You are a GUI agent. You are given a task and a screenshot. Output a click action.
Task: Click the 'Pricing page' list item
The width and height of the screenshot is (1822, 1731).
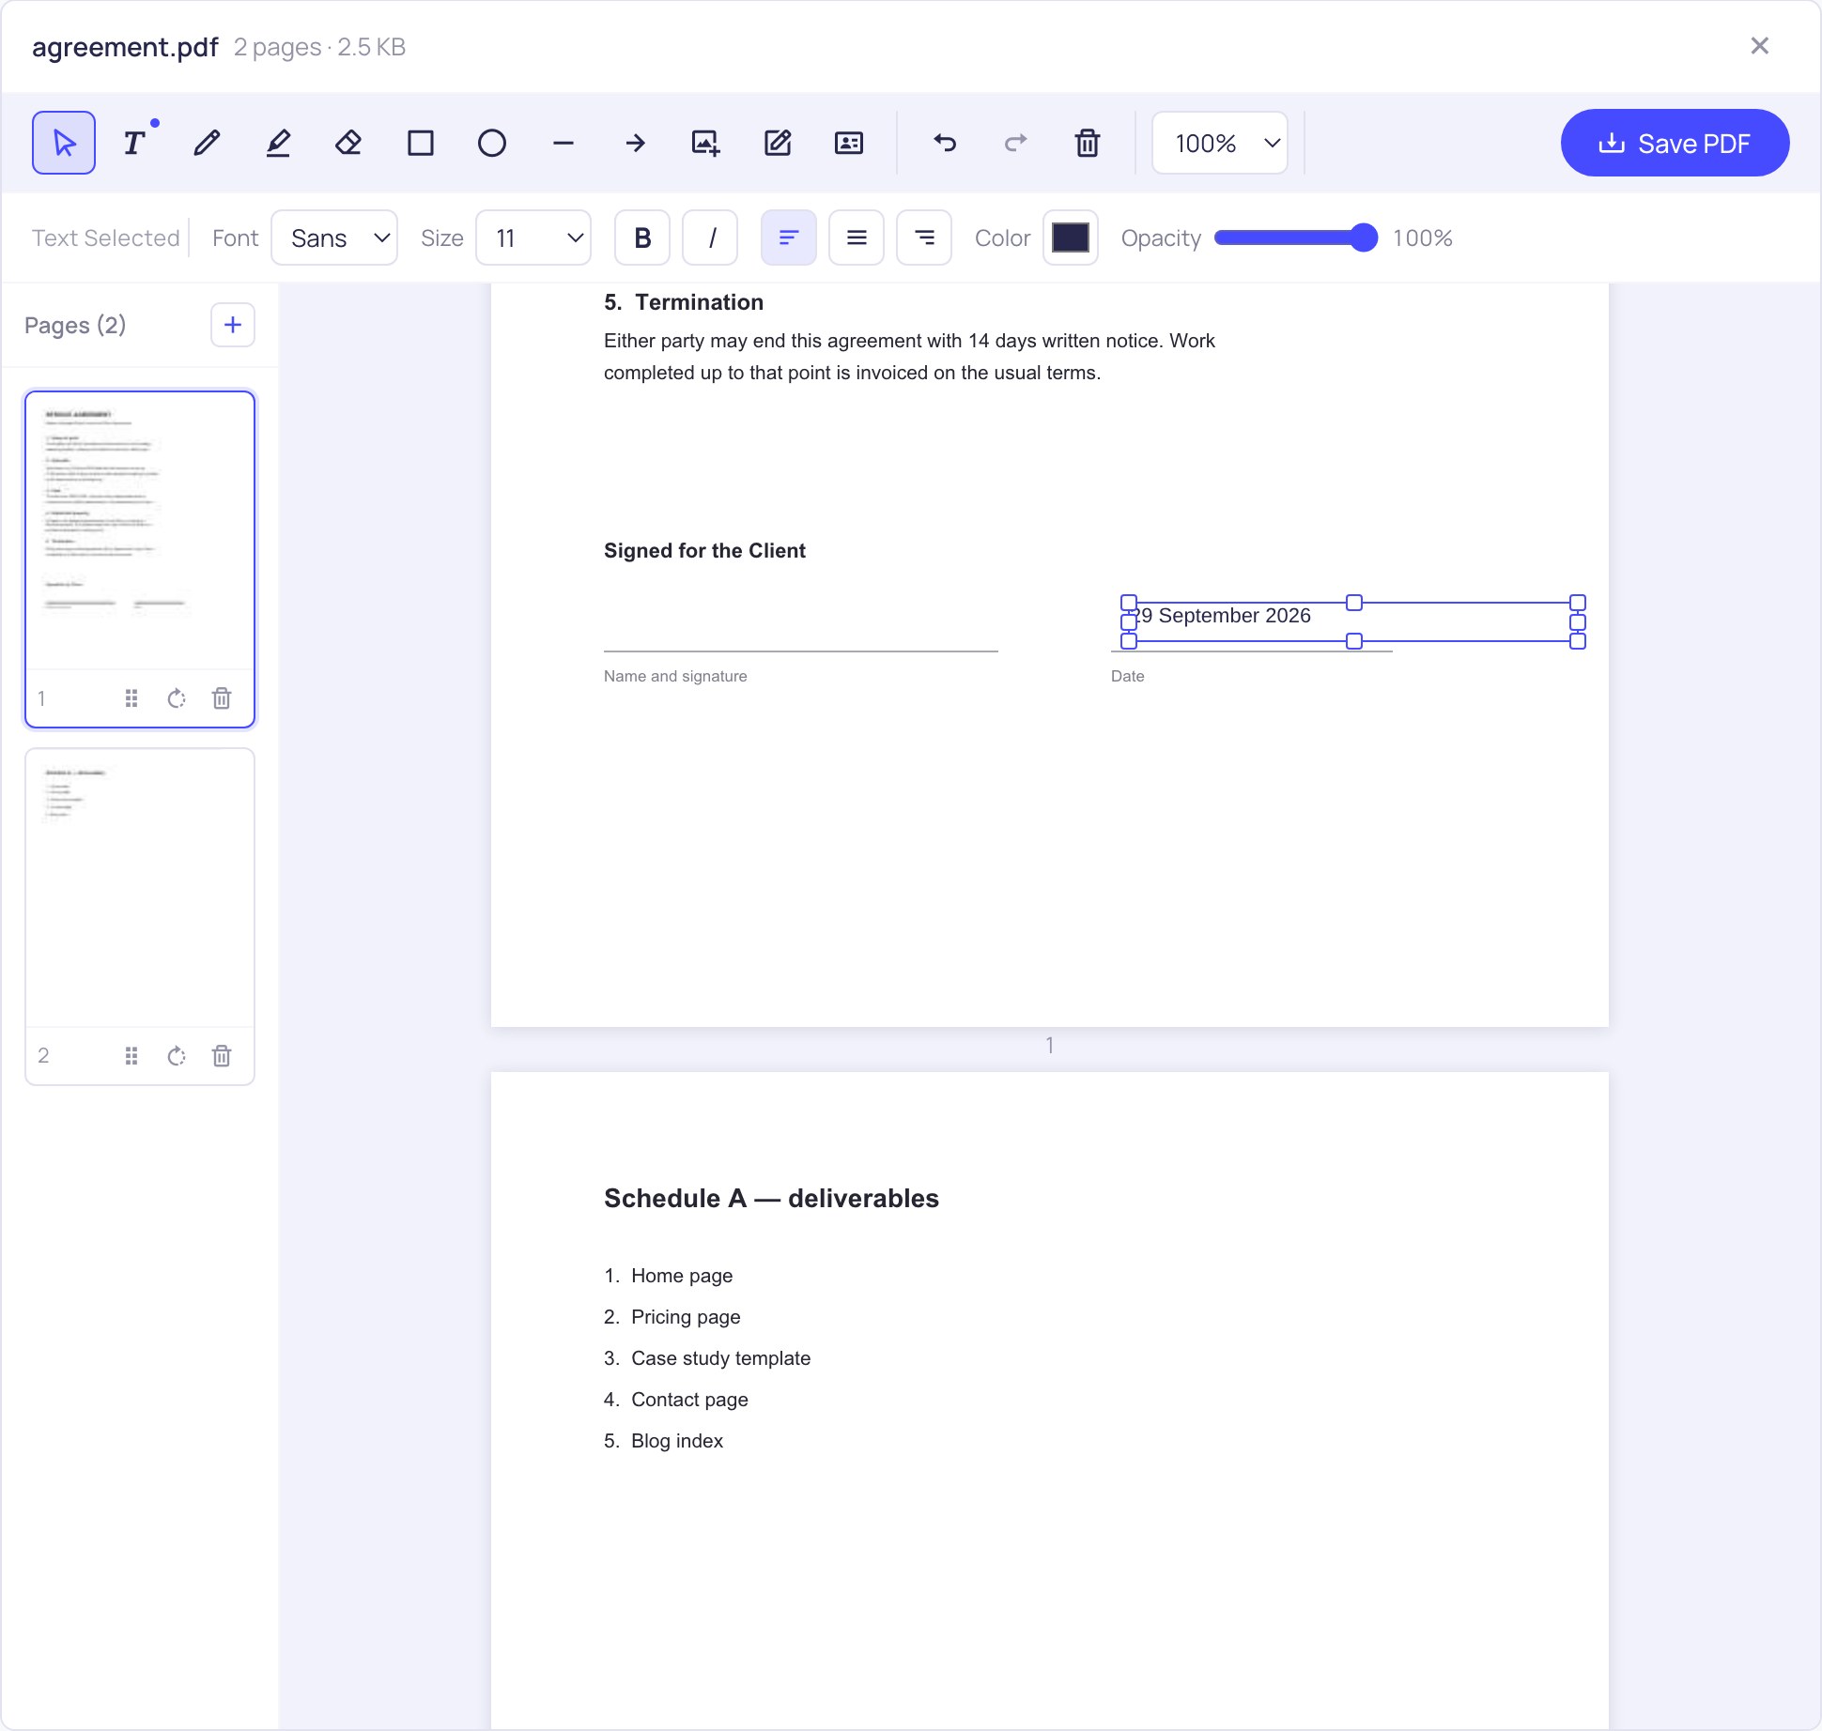686,1317
